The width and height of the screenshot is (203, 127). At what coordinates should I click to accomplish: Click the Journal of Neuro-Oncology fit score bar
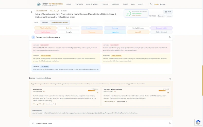click(x=162, y=91)
